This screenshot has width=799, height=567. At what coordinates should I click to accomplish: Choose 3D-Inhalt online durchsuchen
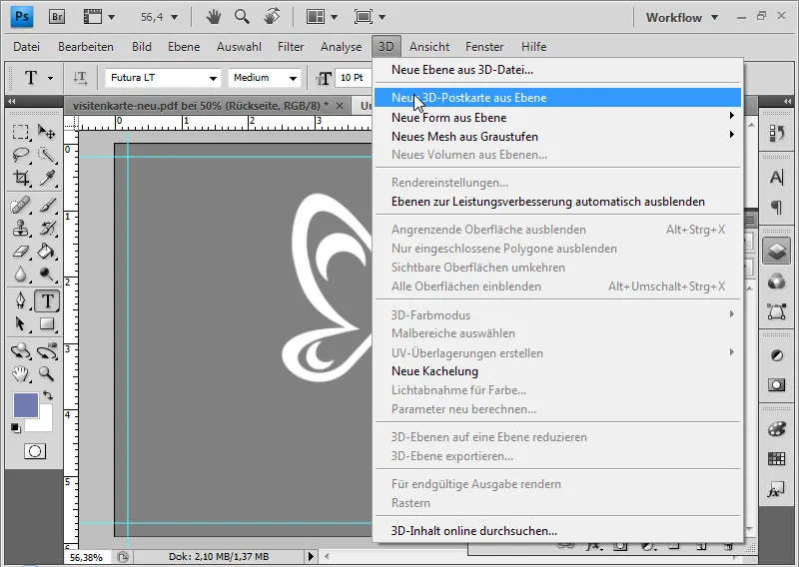tap(557, 531)
